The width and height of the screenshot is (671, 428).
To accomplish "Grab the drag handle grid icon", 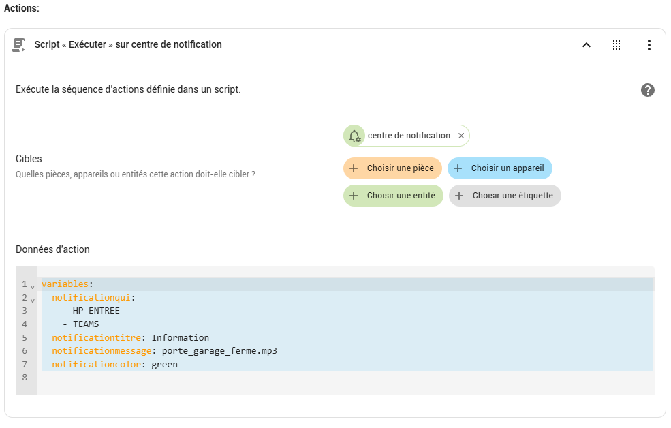I will click(x=617, y=45).
